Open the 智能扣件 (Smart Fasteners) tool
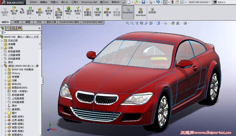This screenshot has width=236, height=136. 40,12
